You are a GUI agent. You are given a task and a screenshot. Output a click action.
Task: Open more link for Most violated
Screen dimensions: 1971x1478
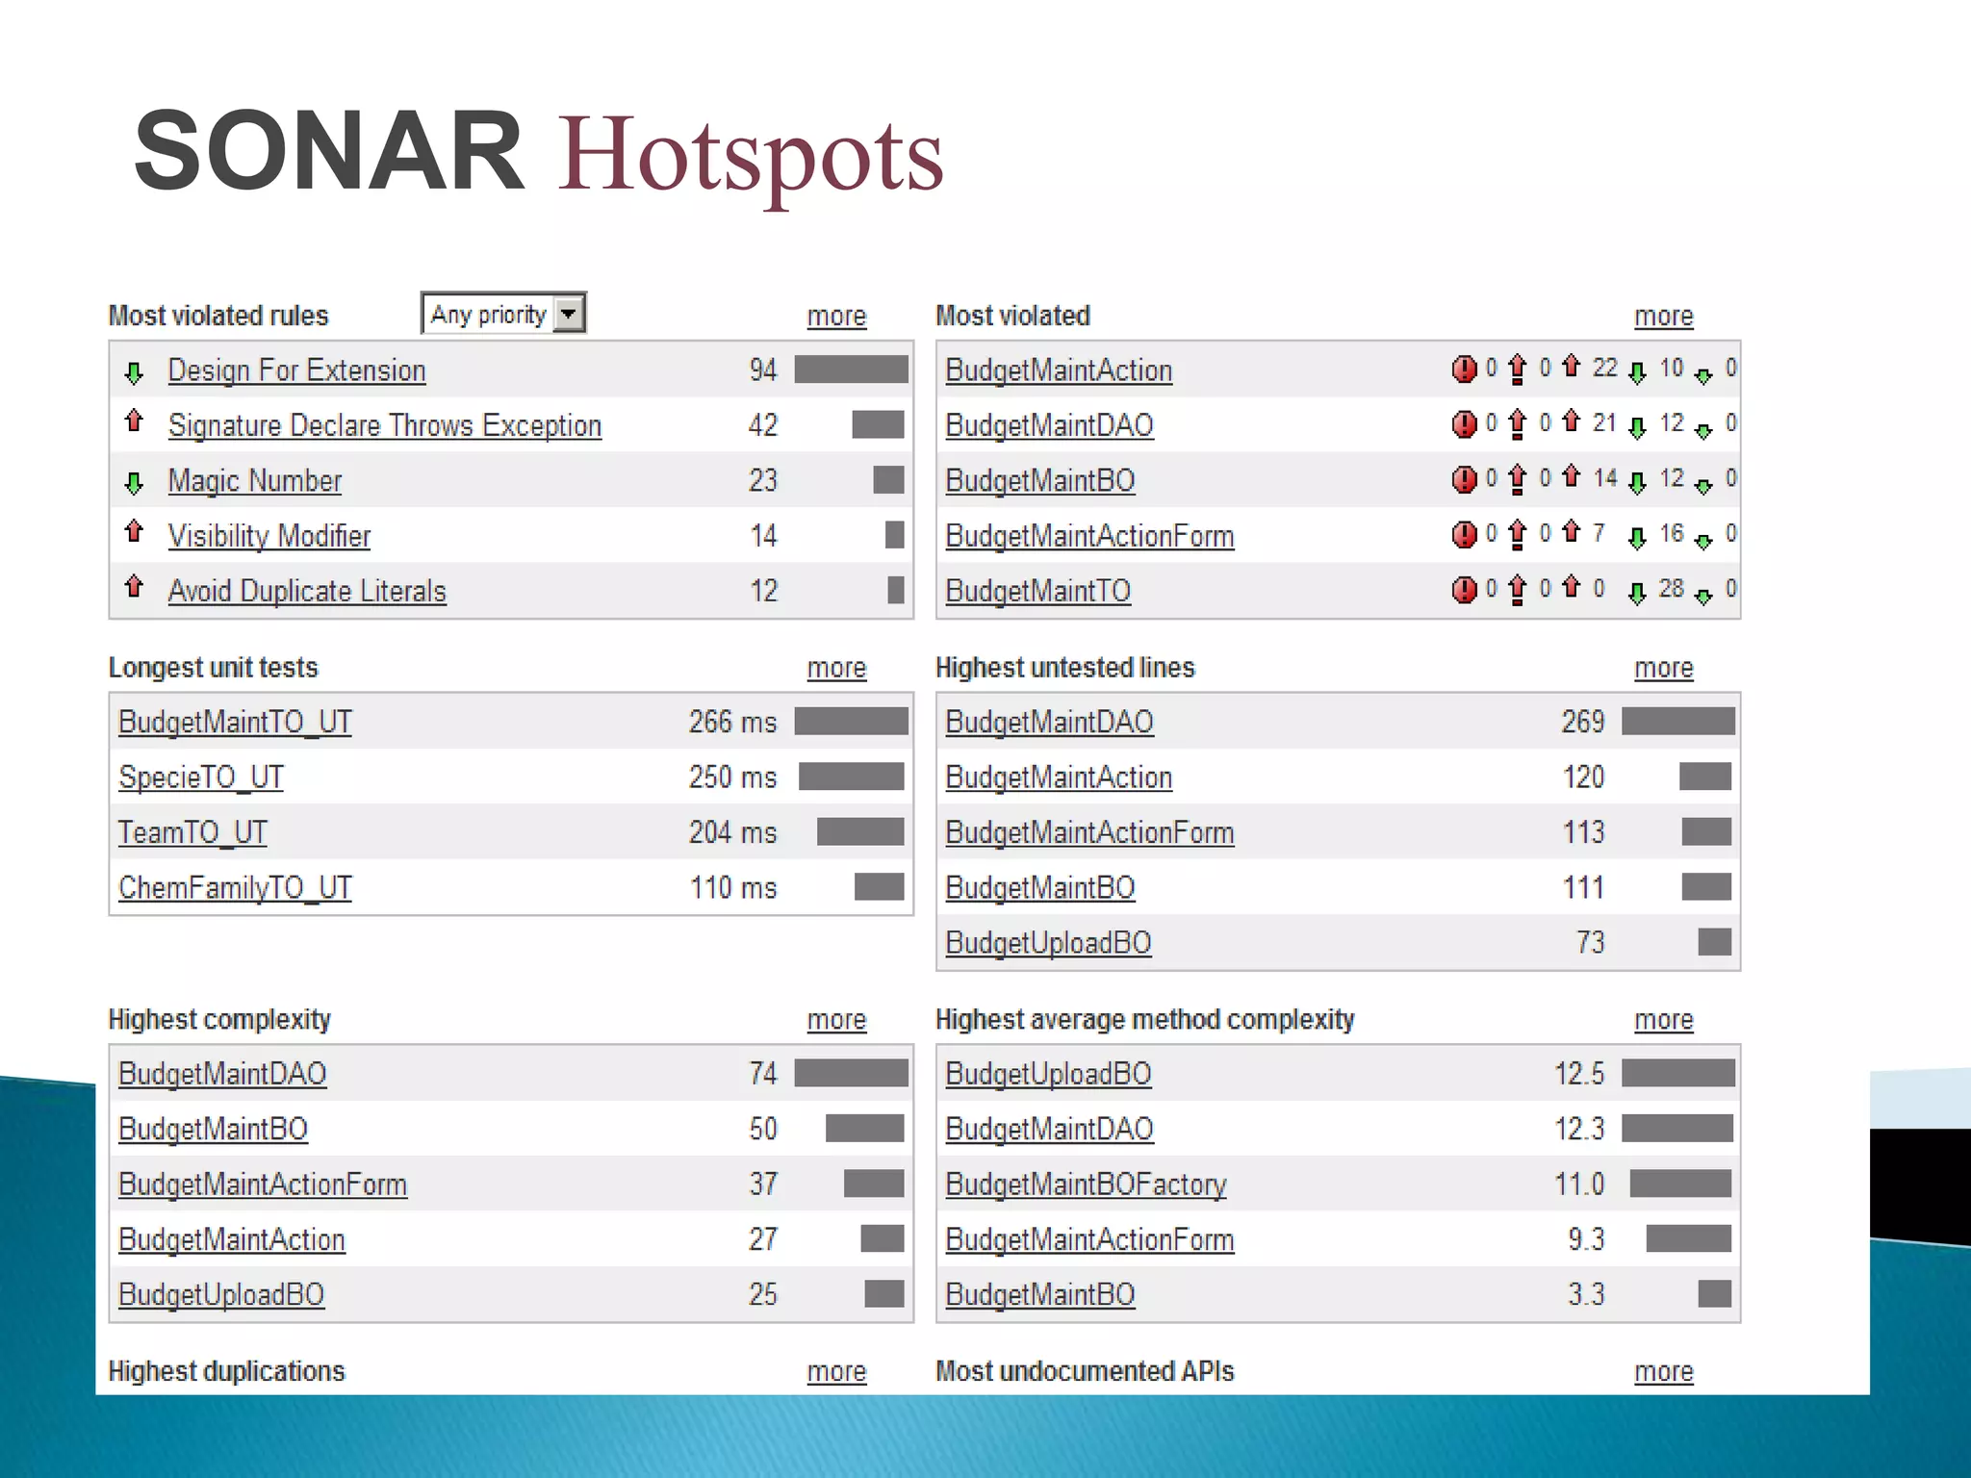[1664, 316]
